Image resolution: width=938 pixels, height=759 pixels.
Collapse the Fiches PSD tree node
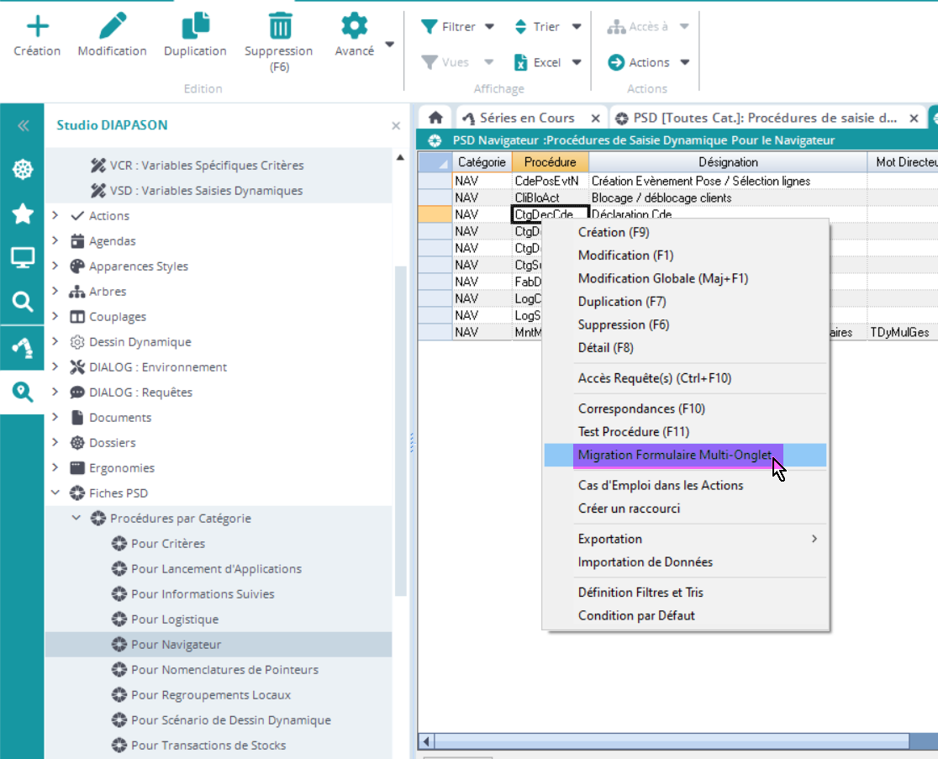point(55,493)
